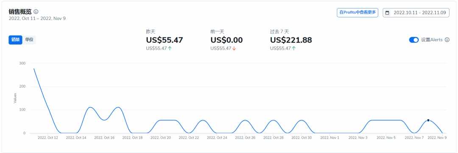
Task: Click 过去 7 天 US$221.88 value
Action: coord(291,40)
